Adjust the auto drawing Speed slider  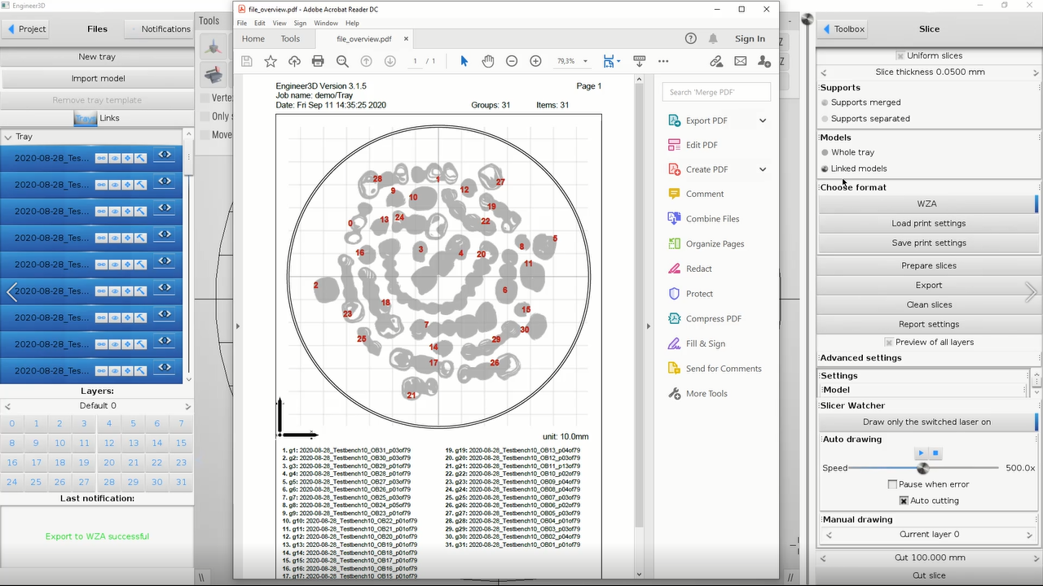click(922, 468)
